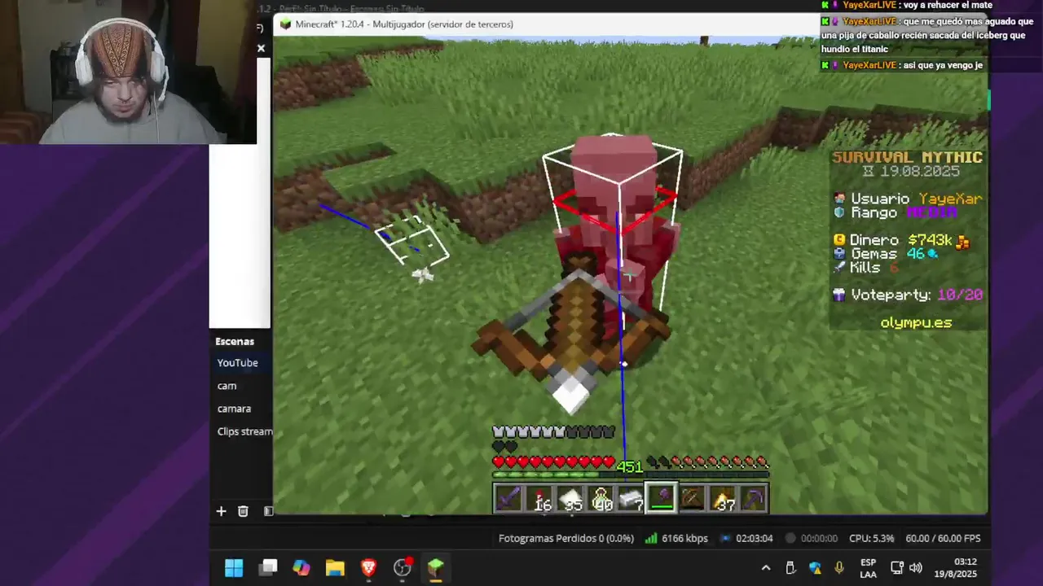Open File Explorer from the taskbar
This screenshot has height=586, width=1043.
(335, 567)
